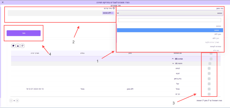Image resolution: width=230 pixels, height=108 pixels.
Task: Click the chevron arrow of the filter dropdown
Action: pyautogui.click(x=118, y=13)
